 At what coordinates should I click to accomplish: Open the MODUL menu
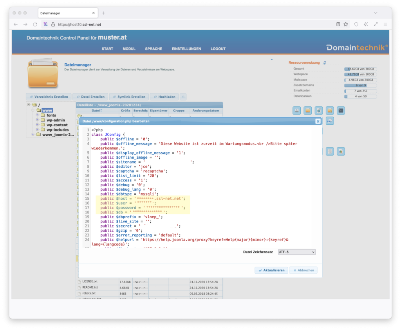pos(129,49)
